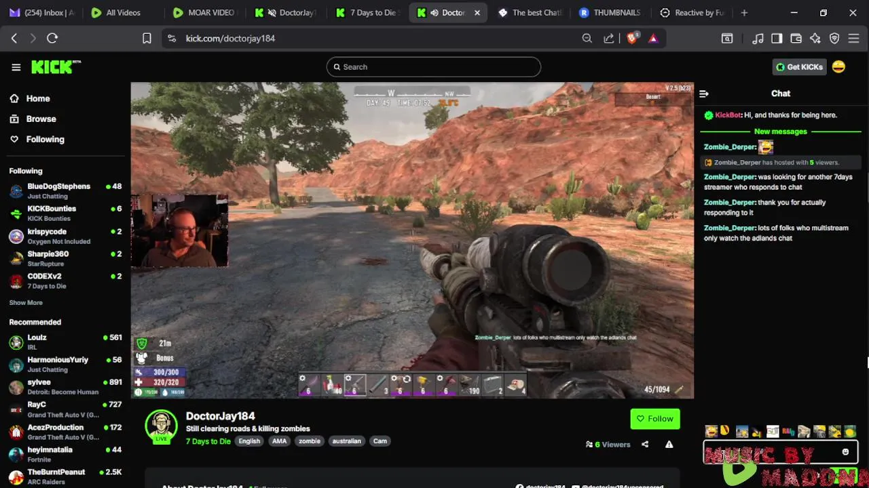The image size is (869, 488).
Task: Open BlueDogStephens channel
Action: pyautogui.click(x=65, y=190)
